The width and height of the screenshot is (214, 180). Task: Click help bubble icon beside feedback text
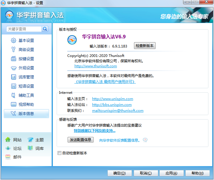pos(145,140)
